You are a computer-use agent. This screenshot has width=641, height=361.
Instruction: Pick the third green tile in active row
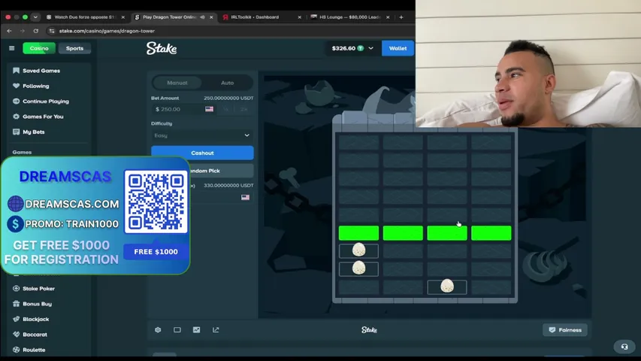click(447, 233)
